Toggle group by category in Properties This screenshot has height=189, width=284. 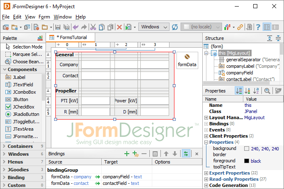(239, 91)
